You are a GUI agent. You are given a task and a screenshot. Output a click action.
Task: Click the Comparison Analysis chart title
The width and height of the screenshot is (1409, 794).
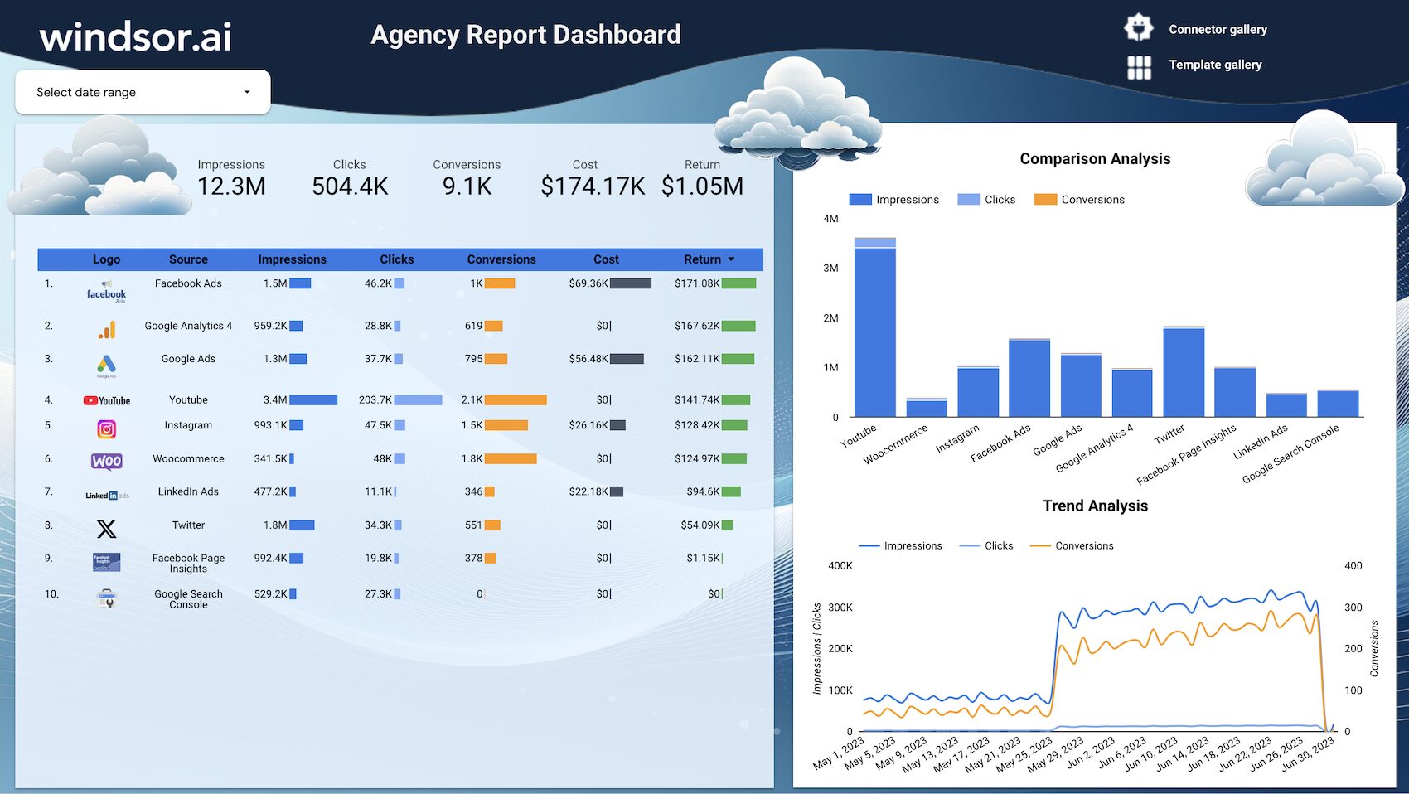point(1095,158)
